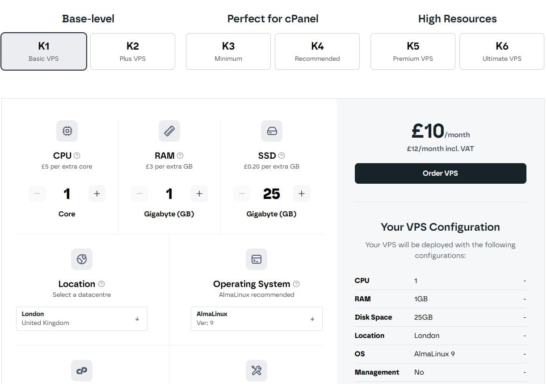The height and width of the screenshot is (384, 547).
Task: Choose the K4 Recommended cPanel plan
Action: click(317, 51)
